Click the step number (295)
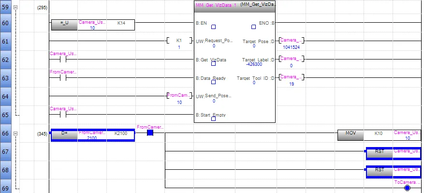 click(x=42, y=8)
